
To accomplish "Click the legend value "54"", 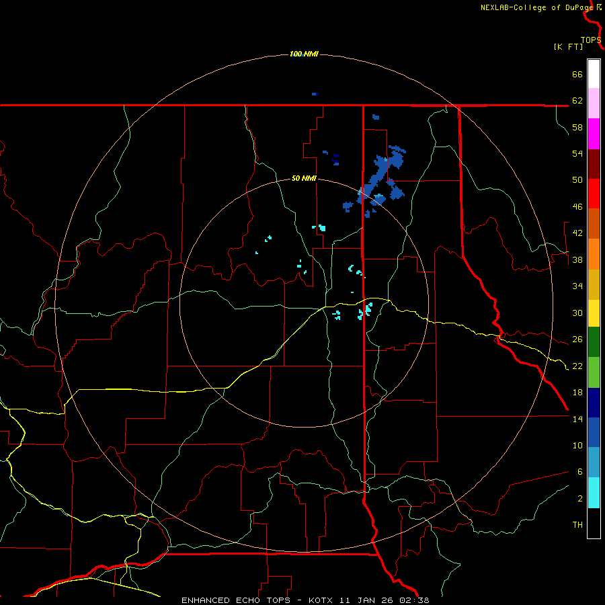I will click(577, 153).
